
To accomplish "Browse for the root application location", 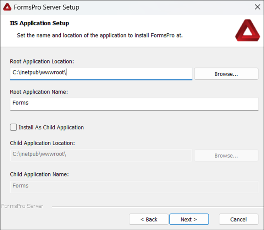I will 226,74.
